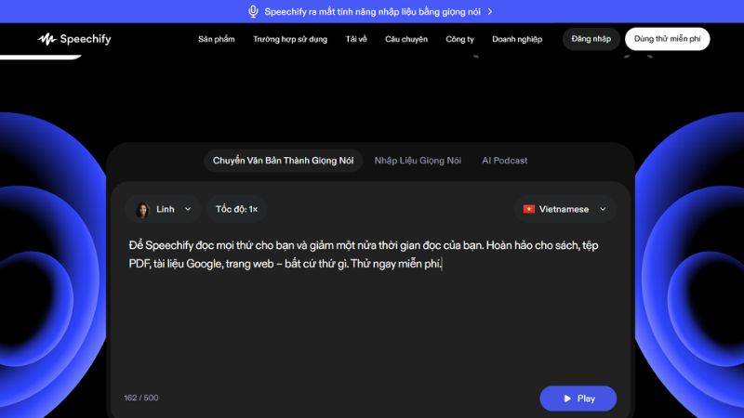Screen dimensions: 744x418
Task: Click the Vietnamese flag icon
Action: (528, 209)
